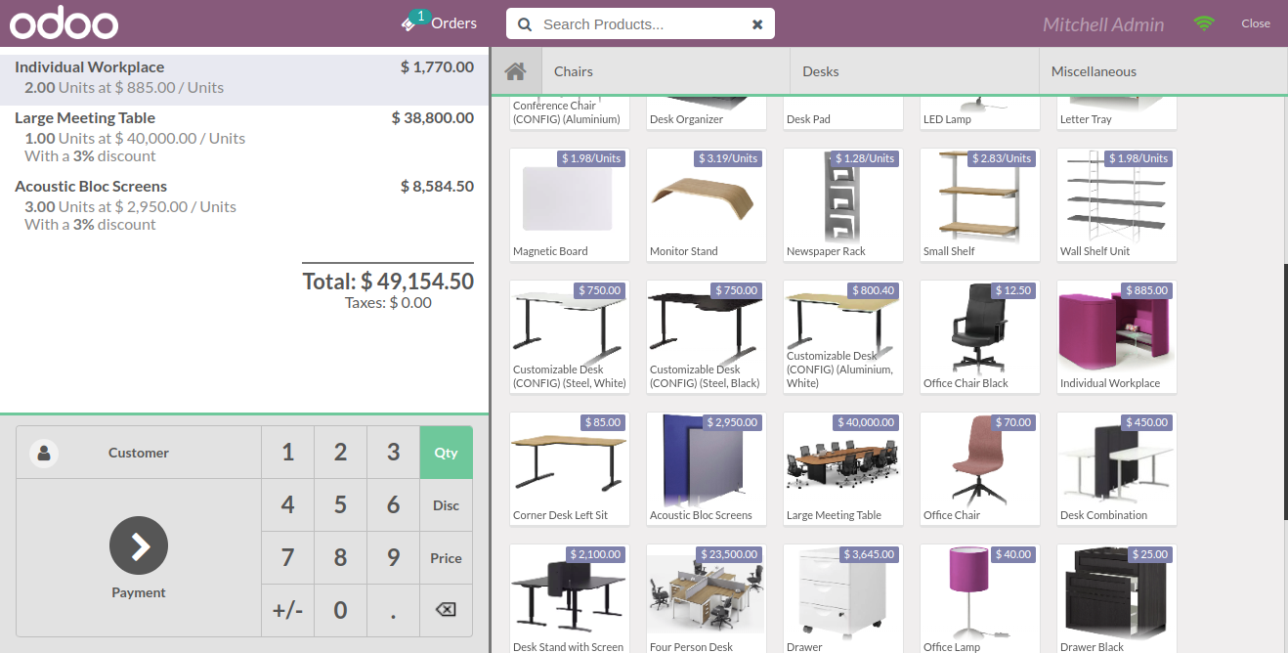Screen dimensions: 1288x653
Task: Add Drawer Black to the order
Action: click(1117, 598)
